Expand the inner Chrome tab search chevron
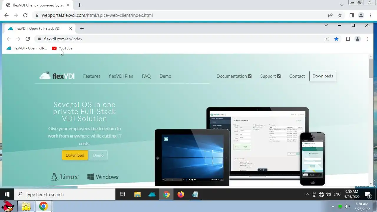The image size is (377, 212). [326, 25]
